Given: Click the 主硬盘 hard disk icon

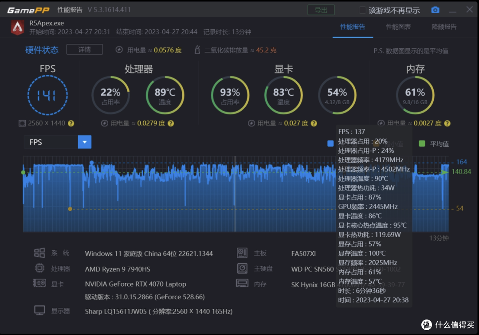Looking at the screenshot, I should tap(242, 269).
